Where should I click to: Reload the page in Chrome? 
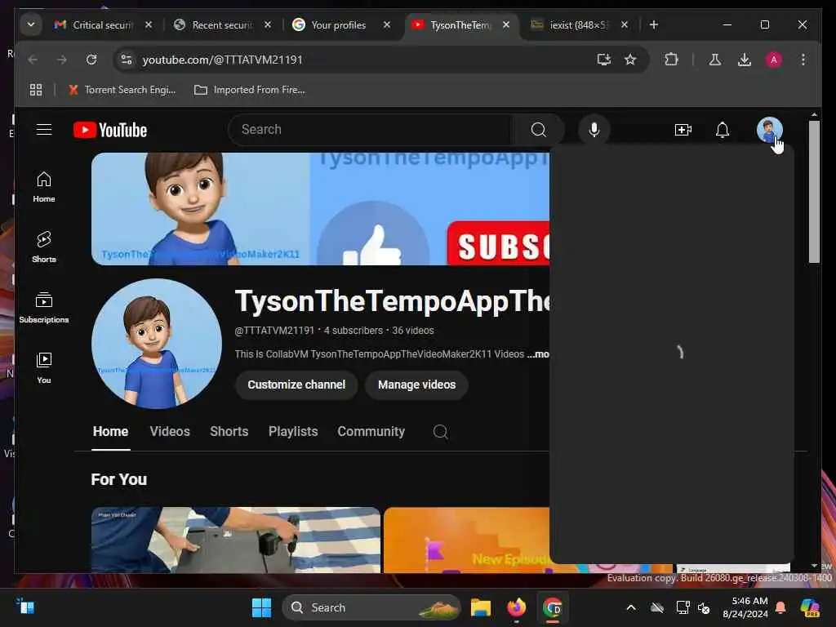(x=91, y=60)
